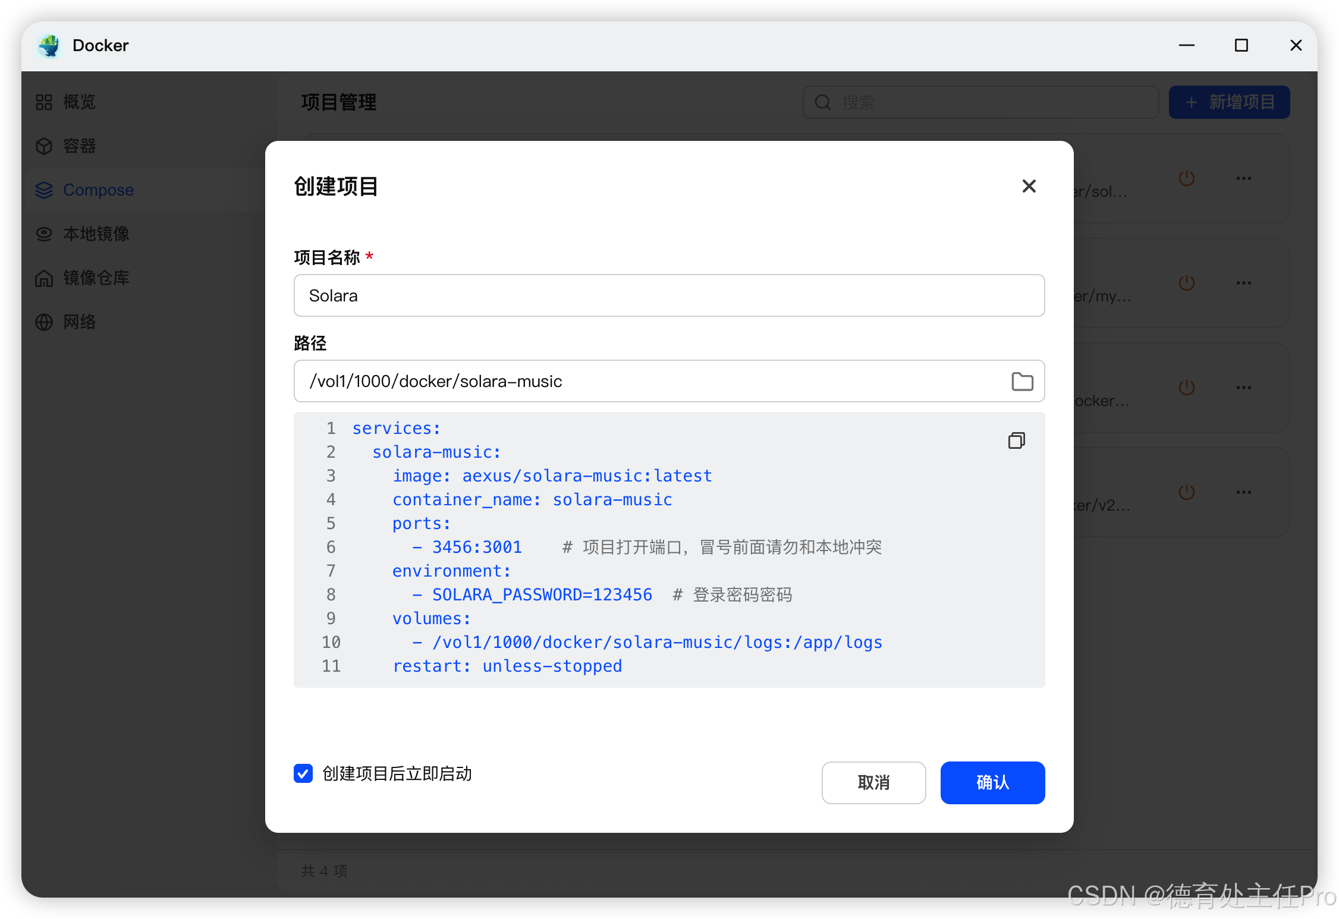
Task: Close the create project dialog
Action: 1029,186
